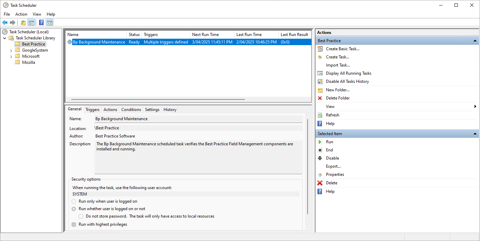Switch to the Conditions tab
The height and width of the screenshot is (241, 480).
pyautogui.click(x=131, y=110)
